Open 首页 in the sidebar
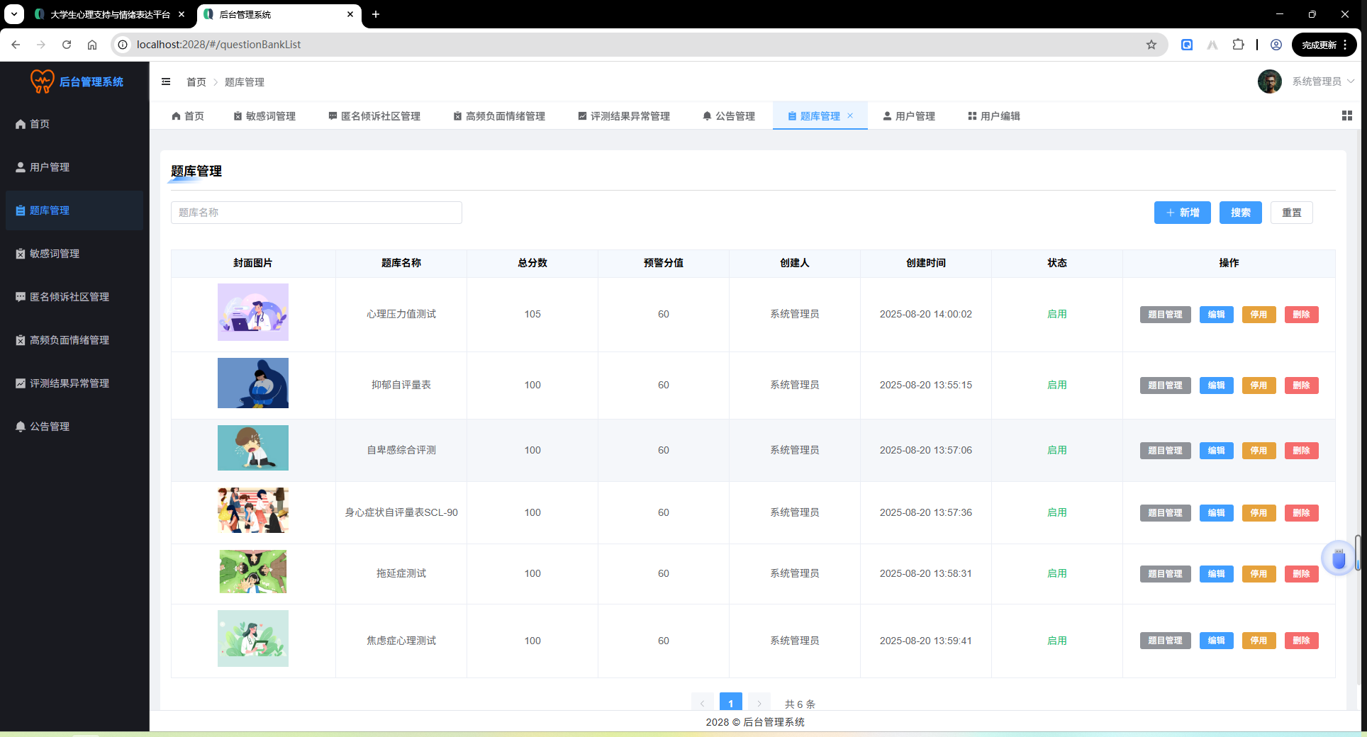Screen dimensions: 1367x737 74,124
